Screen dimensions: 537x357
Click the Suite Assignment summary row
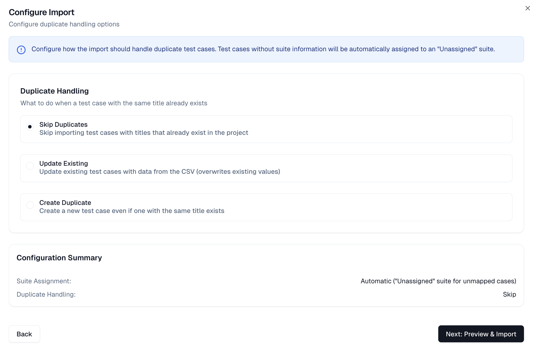44,281
